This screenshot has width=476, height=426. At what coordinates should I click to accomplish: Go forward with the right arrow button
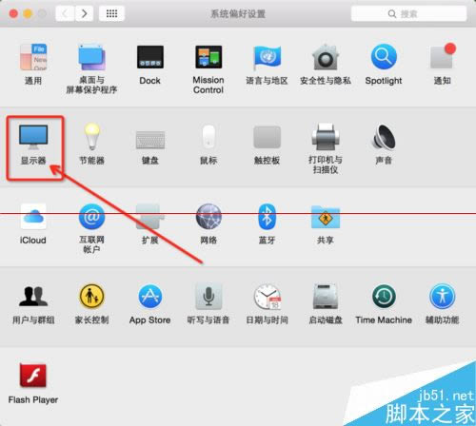[84, 13]
